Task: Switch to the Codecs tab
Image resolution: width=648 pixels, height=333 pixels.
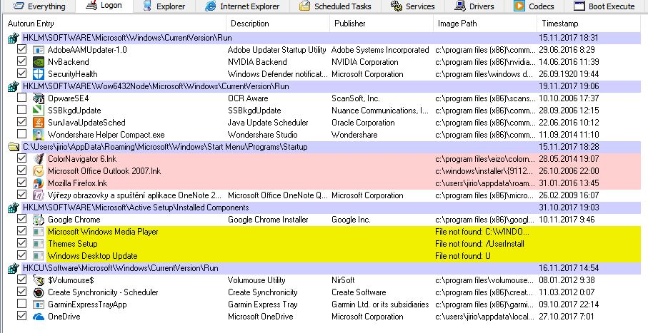Action: click(534, 6)
